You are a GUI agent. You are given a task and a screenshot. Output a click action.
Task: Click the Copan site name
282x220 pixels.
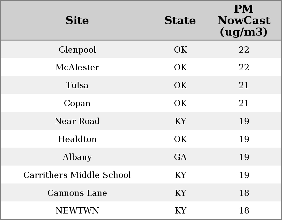(77, 103)
